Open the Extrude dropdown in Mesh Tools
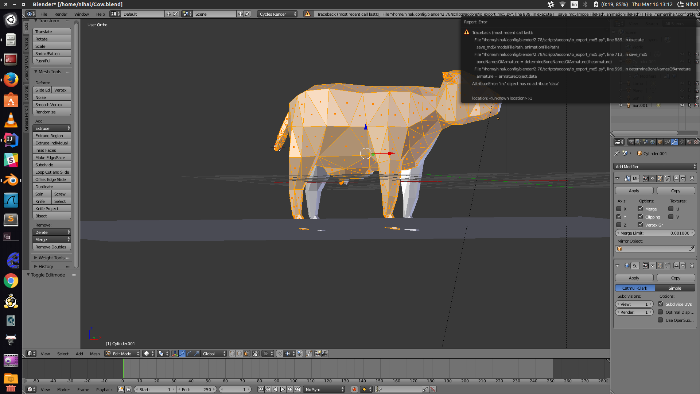This screenshot has width=700, height=394. click(x=52, y=128)
